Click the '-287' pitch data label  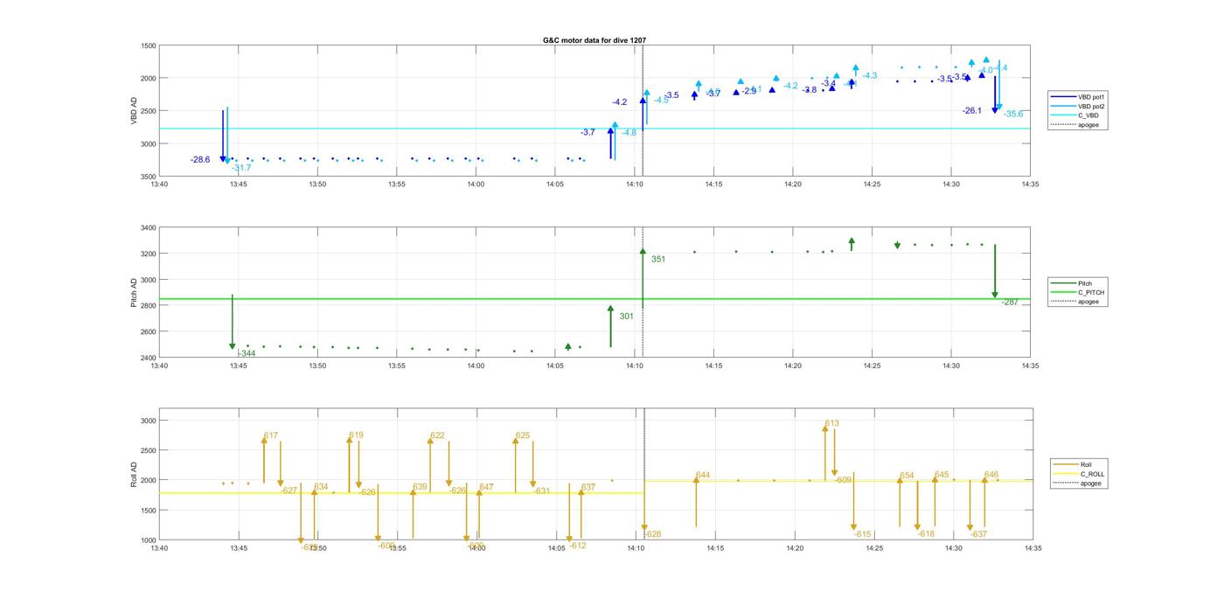coord(1010,302)
